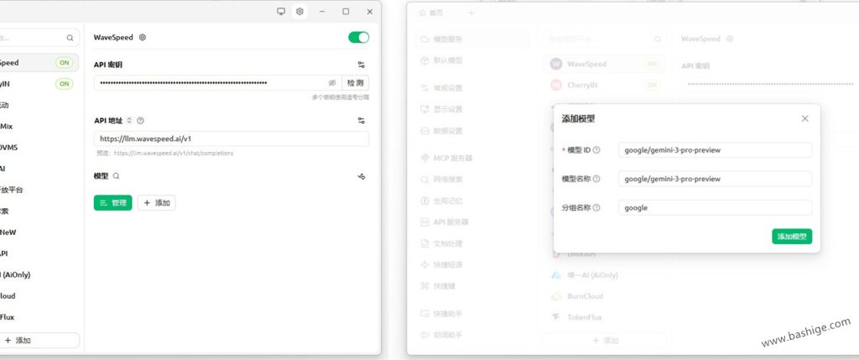Open 首页 home tab in right window
This screenshot has height=360, width=859.
pyautogui.click(x=431, y=13)
